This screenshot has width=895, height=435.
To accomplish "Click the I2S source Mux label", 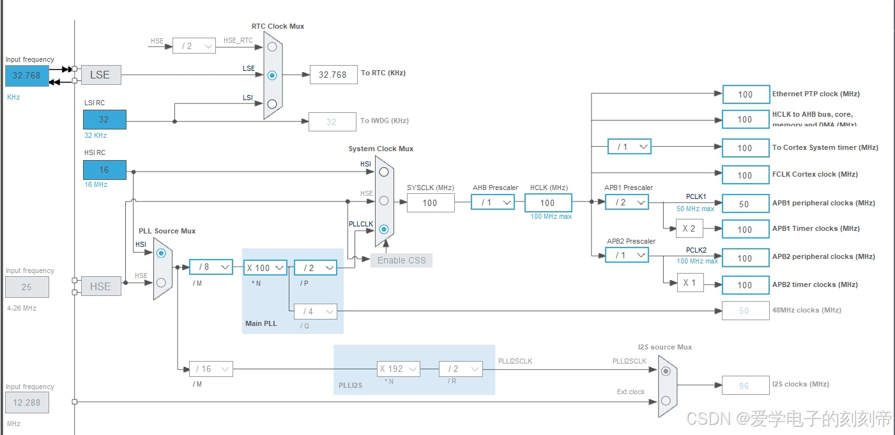I will (665, 347).
